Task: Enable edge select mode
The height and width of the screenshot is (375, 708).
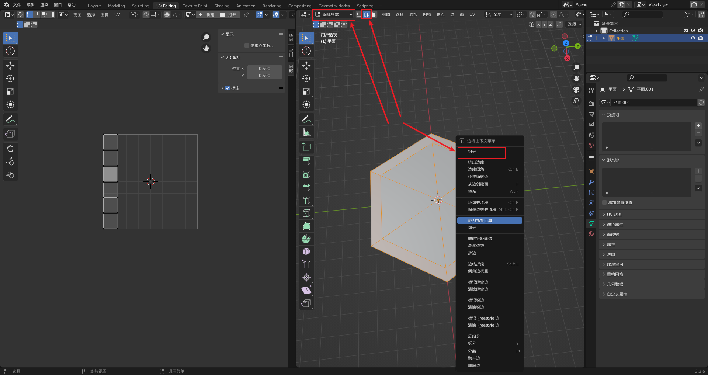Action: 367,14
